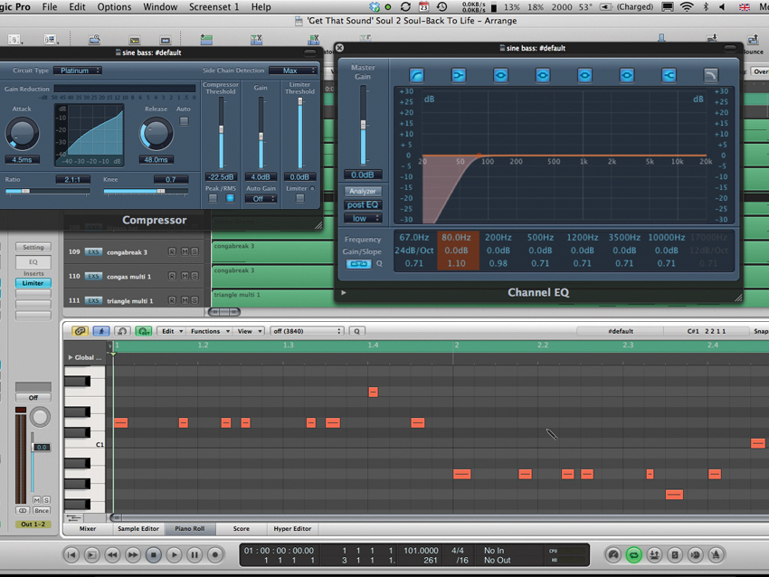Switch to the Mixer tab

tap(88, 528)
